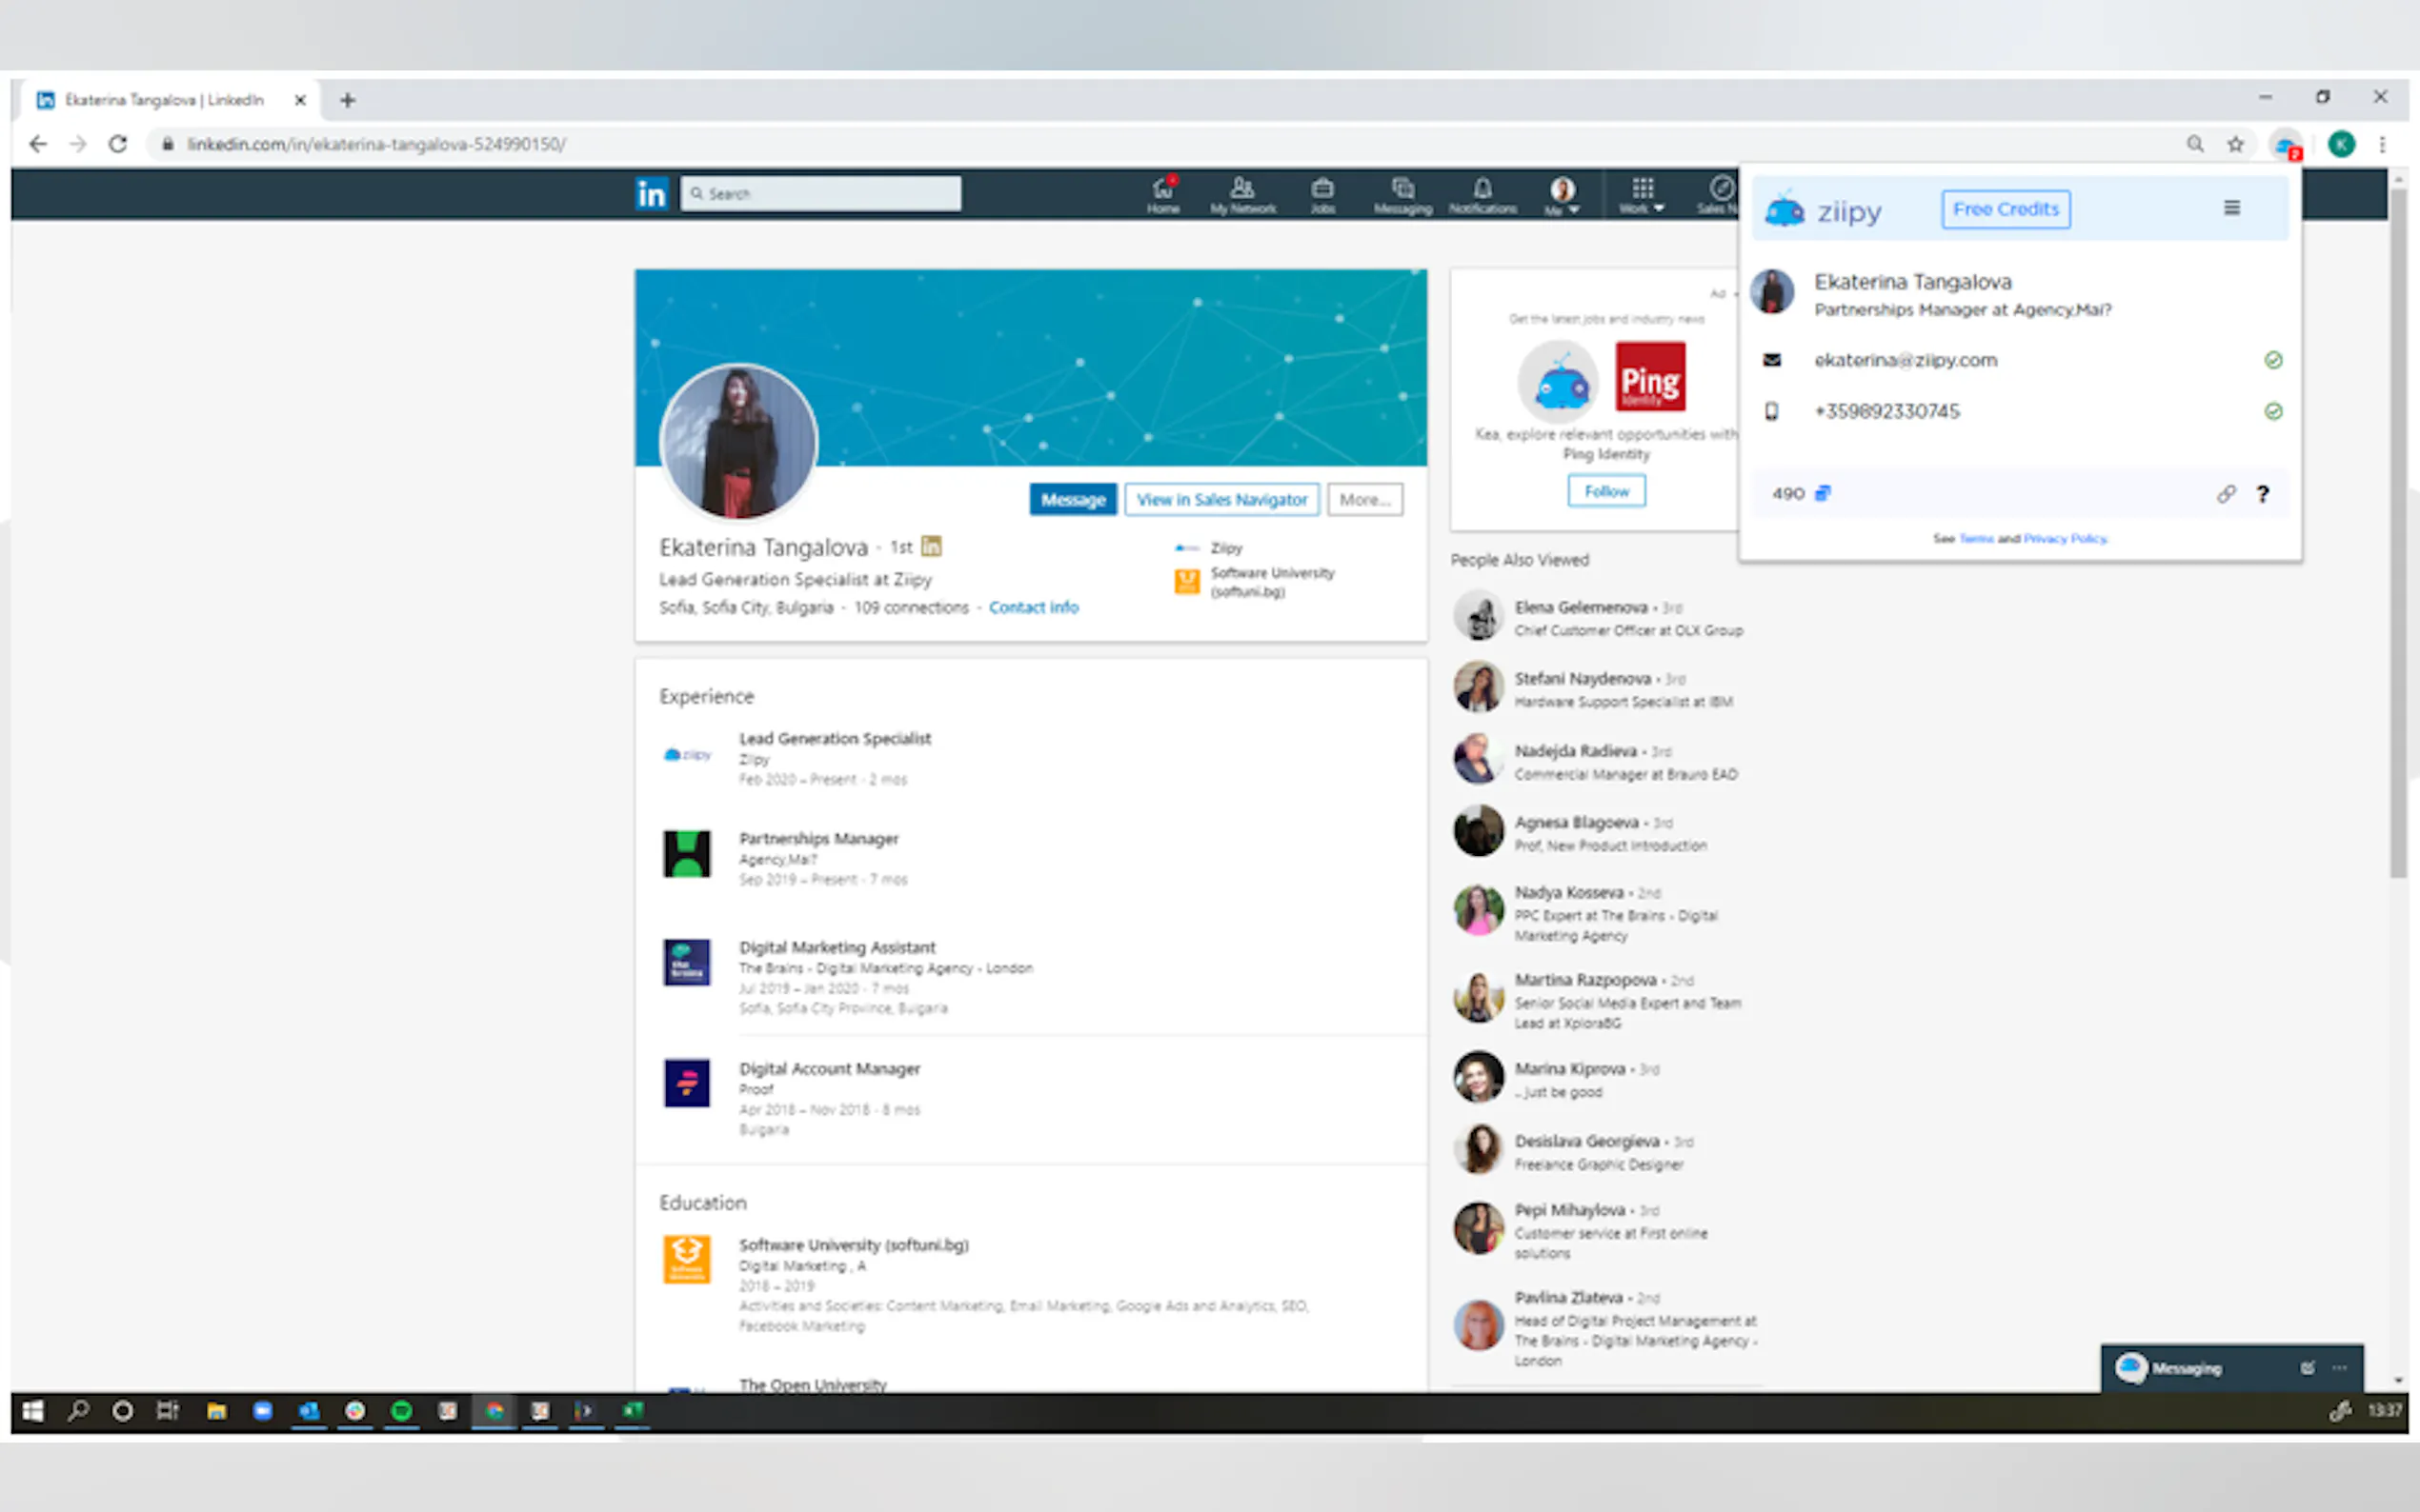The height and width of the screenshot is (1512, 2420).
Task: Expand the Me profile dropdown
Action: pos(1562,195)
